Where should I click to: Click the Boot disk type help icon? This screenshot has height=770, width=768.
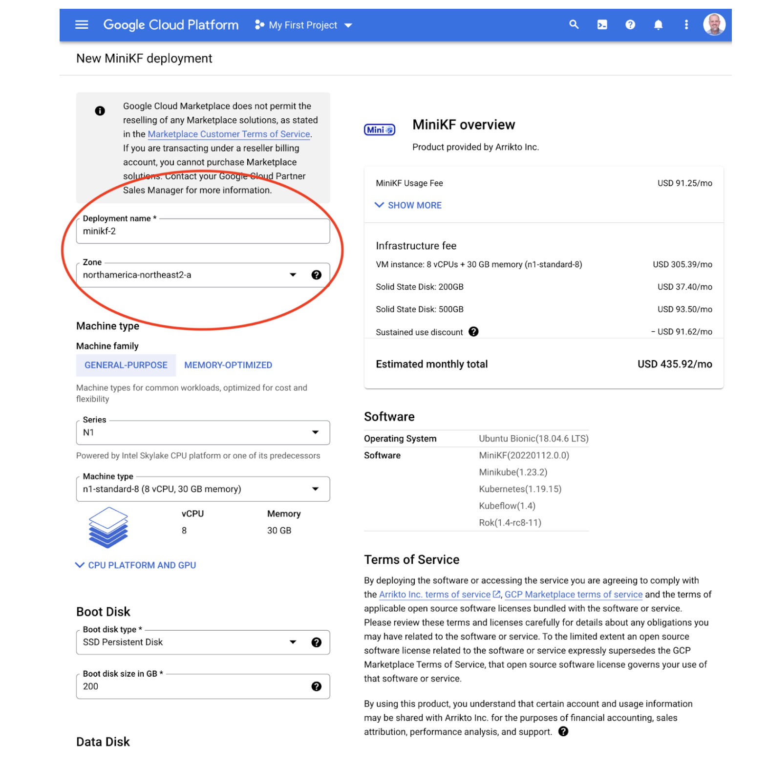point(317,642)
